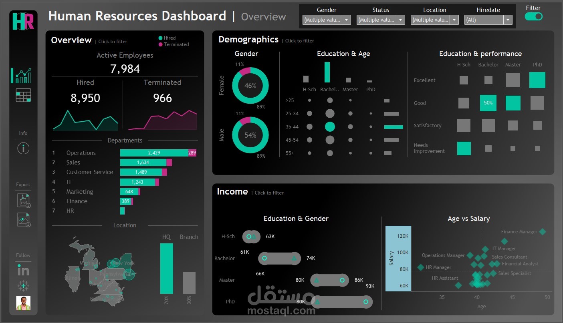Image resolution: width=563 pixels, height=323 pixels.
Task: Open the Hiredate filter dropdown
Action: (488, 20)
